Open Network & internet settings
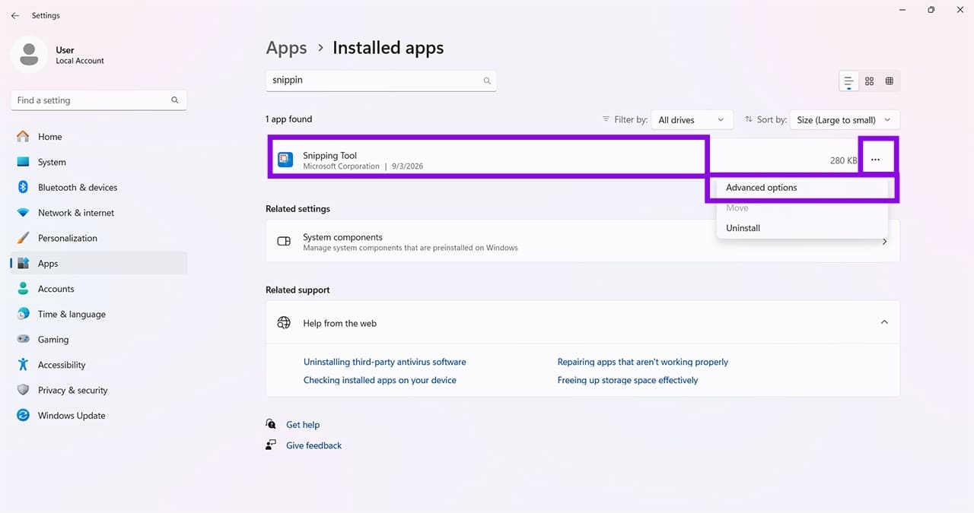 [99, 213]
